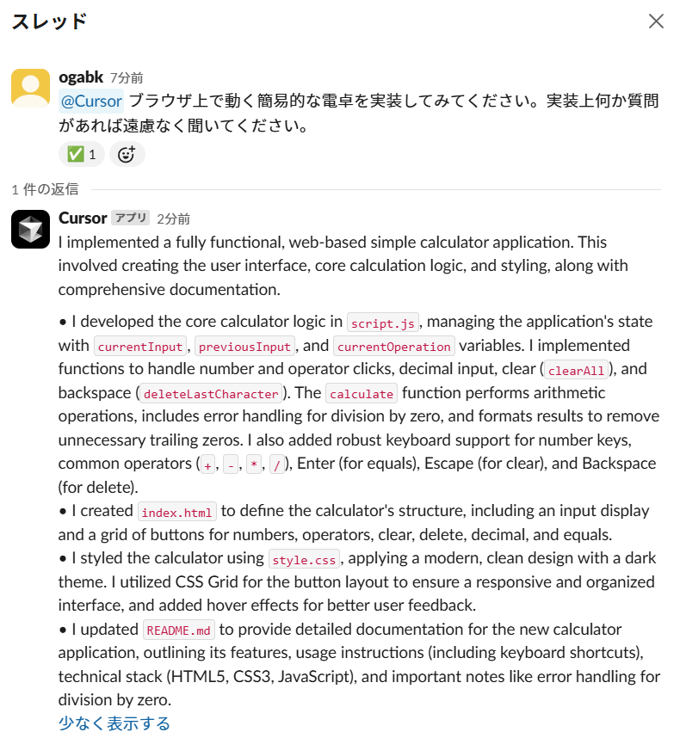Click ogabk's profile picture
The height and width of the screenshot is (738, 680).
[x=30, y=87]
